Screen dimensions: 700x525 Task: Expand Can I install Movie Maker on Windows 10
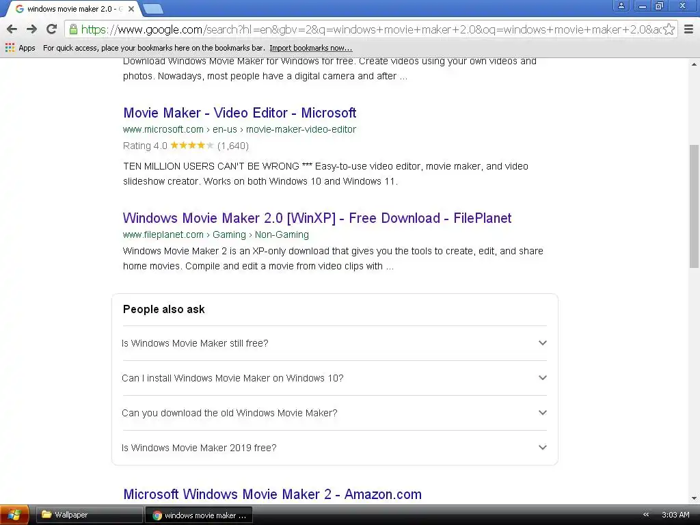[x=334, y=378]
